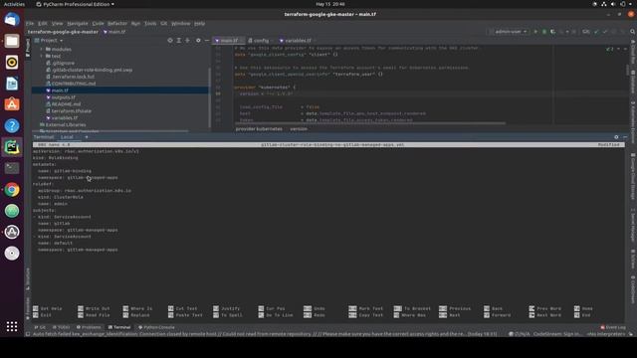Open Ubuntu Software from the dock
This screenshot has height=358, width=637.
pos(12,104)
